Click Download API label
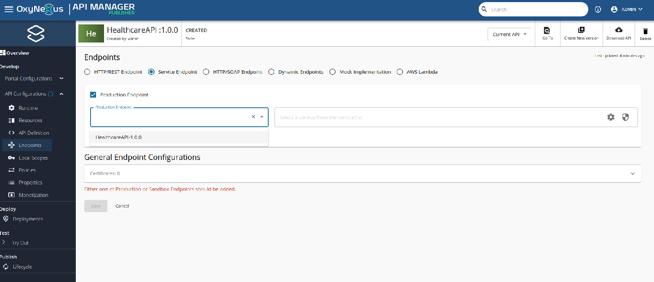Screen dimensions: 654x282 [619, 38]
